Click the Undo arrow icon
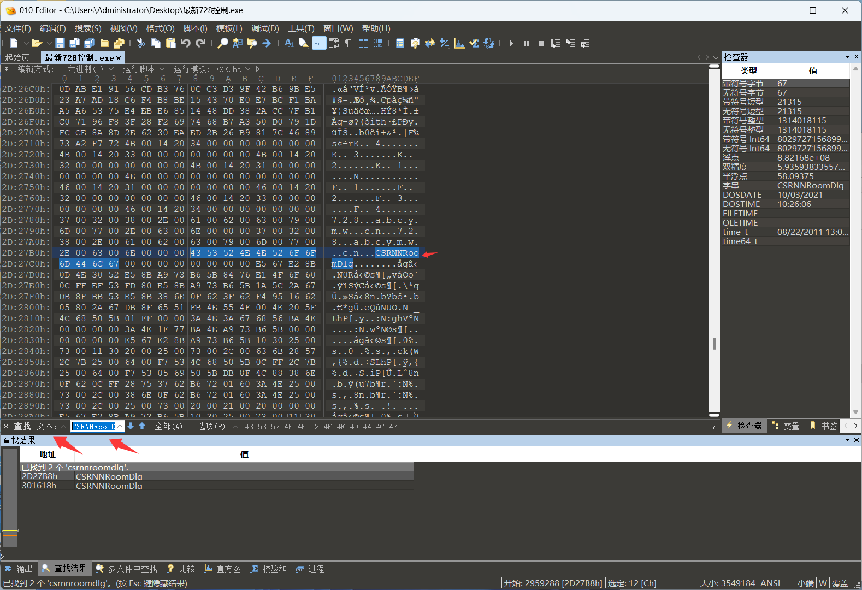This screenshot has height=590, width=862. (x=186, y=43)
